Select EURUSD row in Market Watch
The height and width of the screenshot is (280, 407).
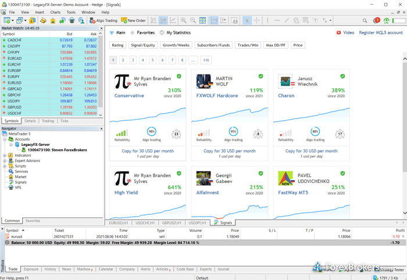point(49,82)
